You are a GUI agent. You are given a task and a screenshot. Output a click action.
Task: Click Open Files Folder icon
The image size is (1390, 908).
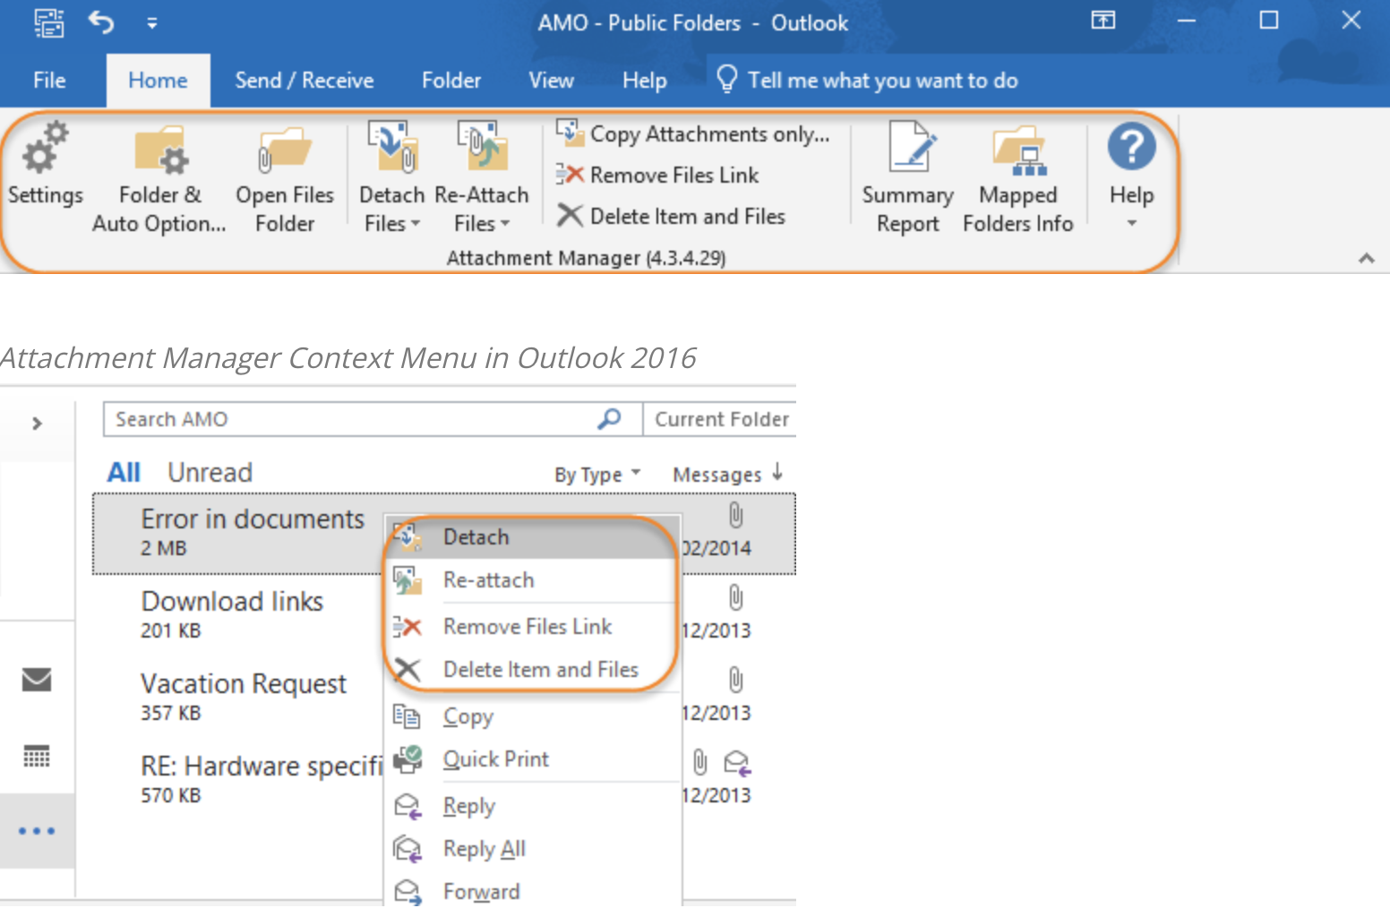[285, 149]
